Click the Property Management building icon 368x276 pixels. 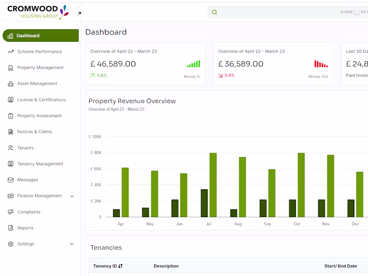click(11, 68)
